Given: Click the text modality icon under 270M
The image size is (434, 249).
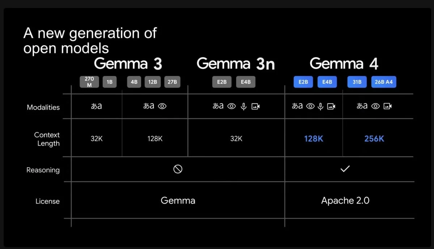Looking at the screenshot, I should tap(96, 106).
